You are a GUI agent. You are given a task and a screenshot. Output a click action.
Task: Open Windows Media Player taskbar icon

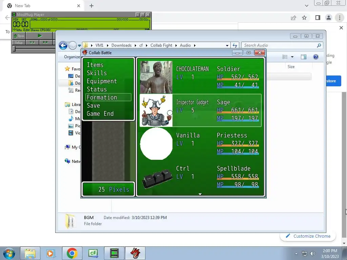coord(50,253)
